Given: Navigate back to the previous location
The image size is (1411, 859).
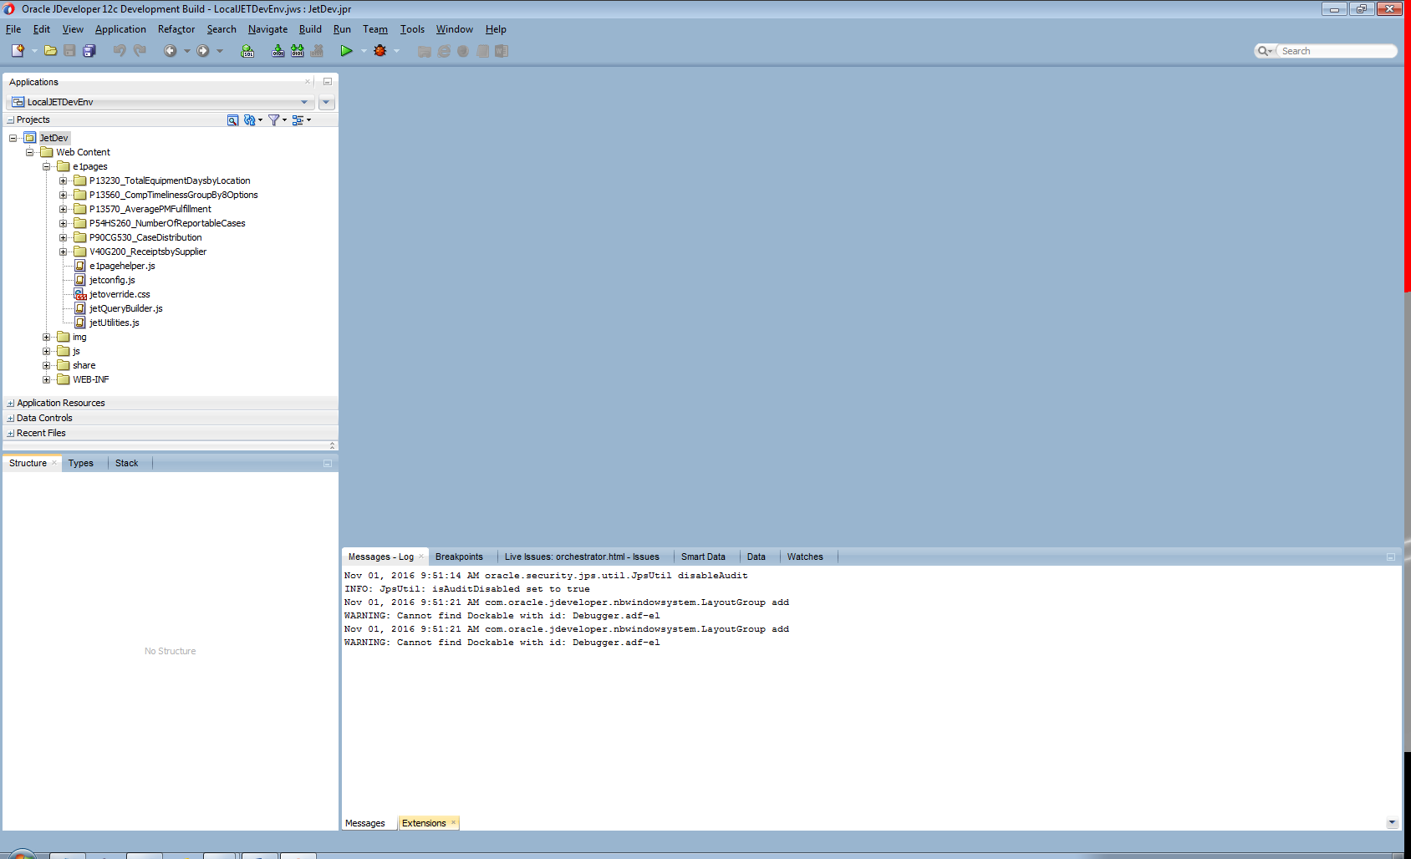Looking at the screenshot, I should [x=172, y=50].
